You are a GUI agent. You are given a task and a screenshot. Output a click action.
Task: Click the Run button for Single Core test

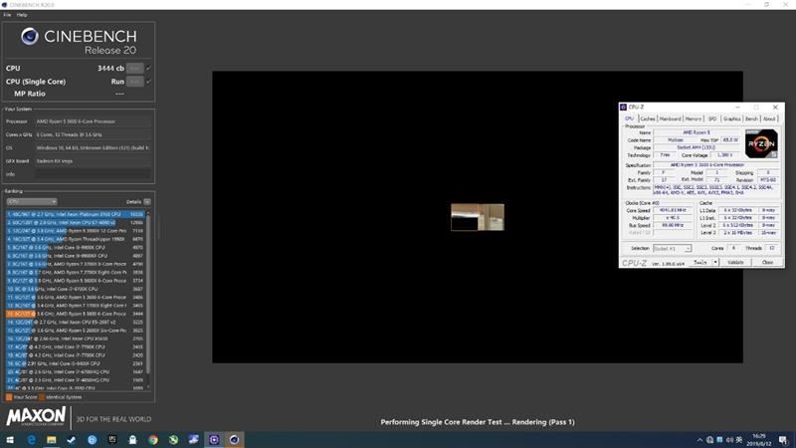[x=134, y=82]
